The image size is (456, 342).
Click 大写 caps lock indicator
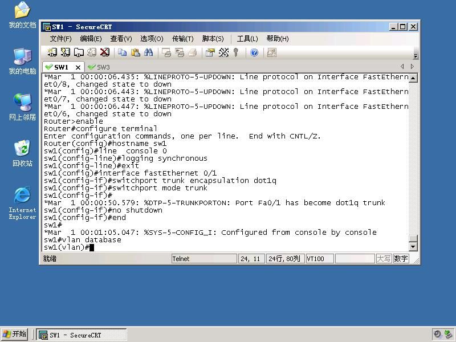[384, 259]
